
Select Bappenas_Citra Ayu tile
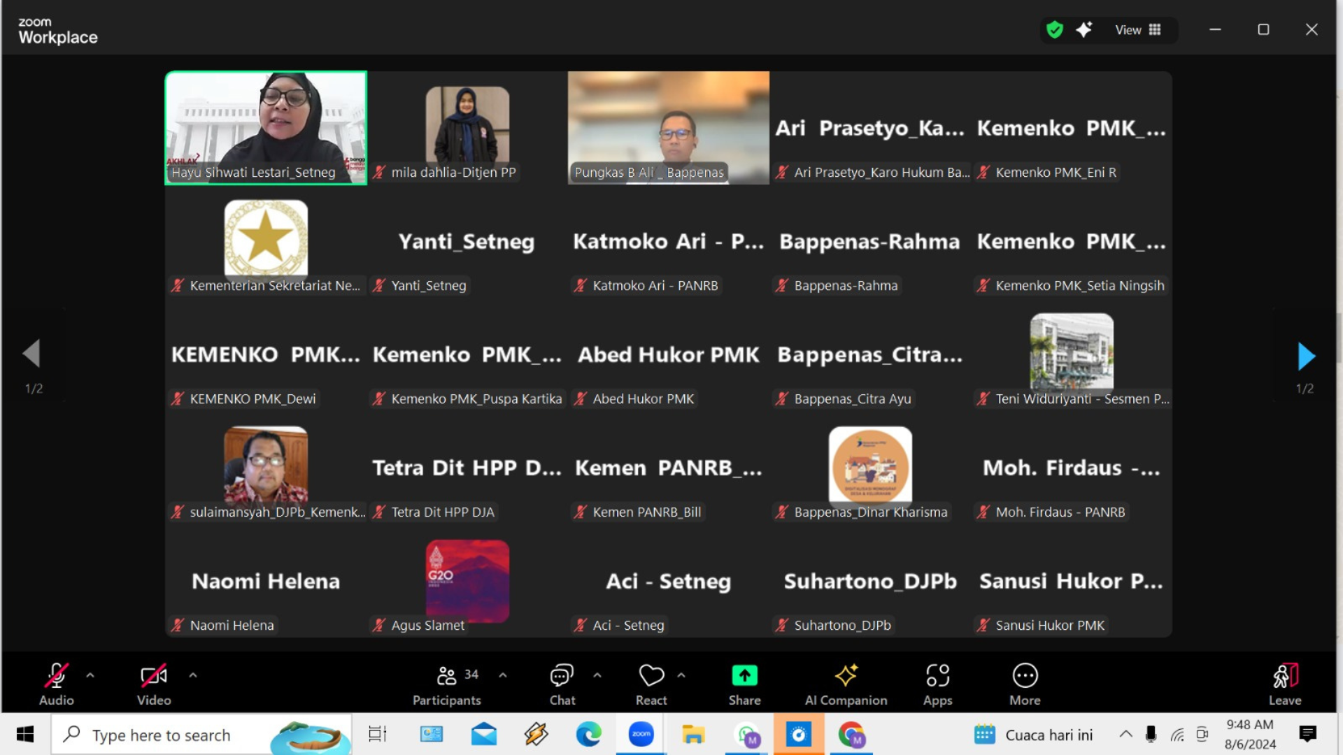pyautogui.click(x=870, y=354)
